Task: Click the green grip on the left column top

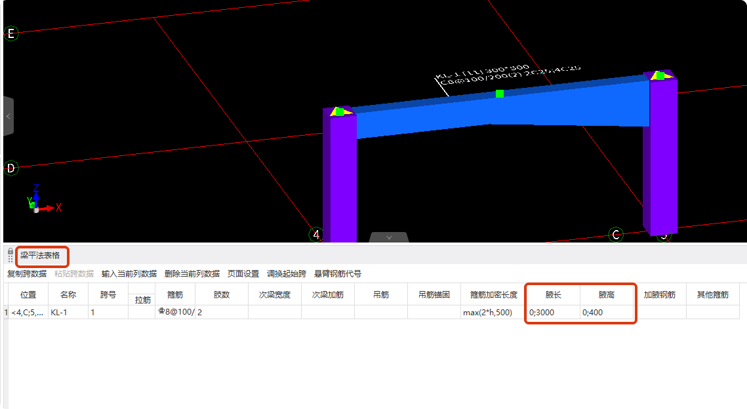Action: click(x=339, y=112)
